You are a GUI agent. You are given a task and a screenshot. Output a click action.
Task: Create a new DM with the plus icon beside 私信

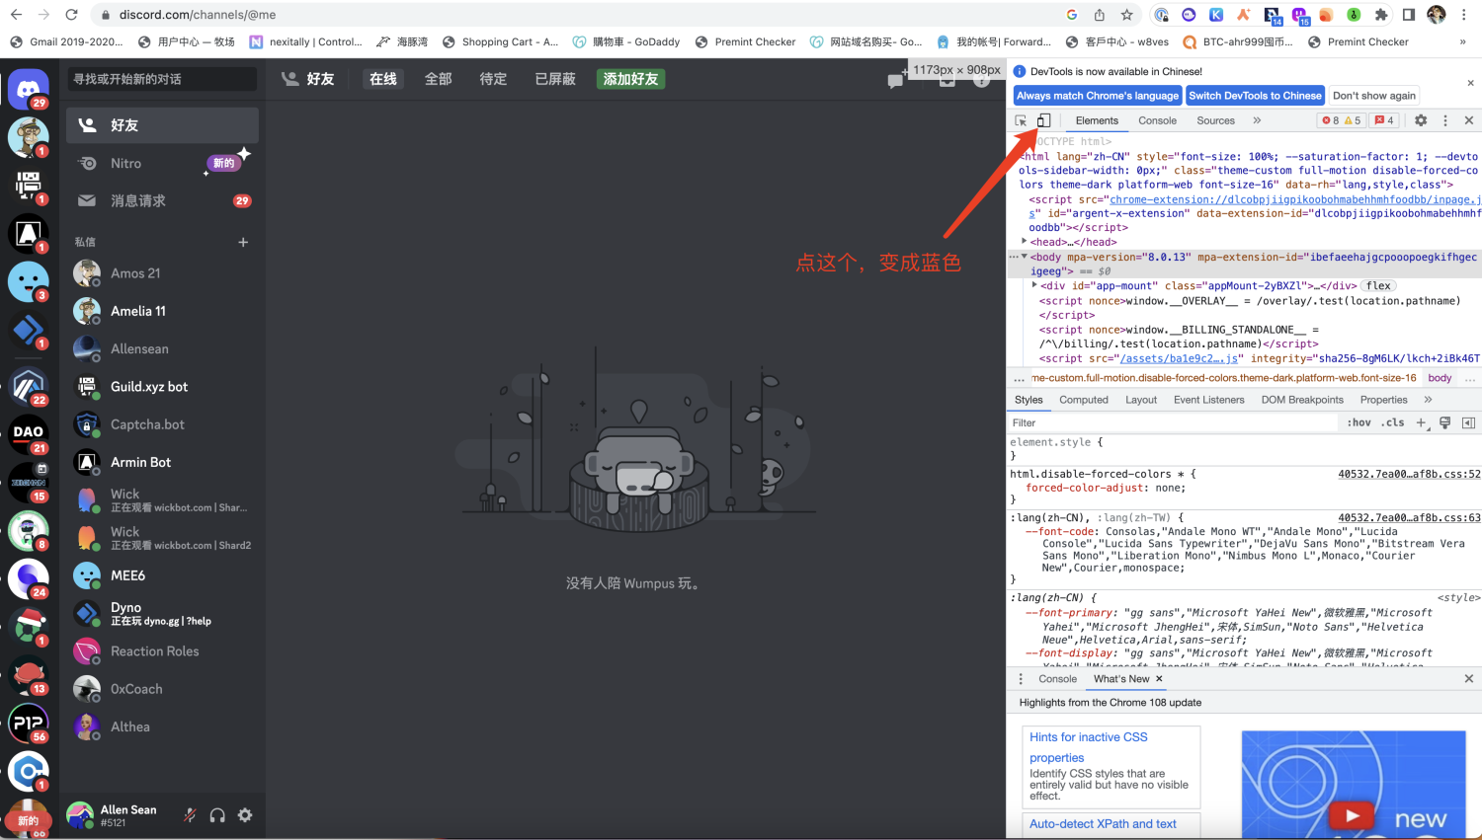click(243, 242)
